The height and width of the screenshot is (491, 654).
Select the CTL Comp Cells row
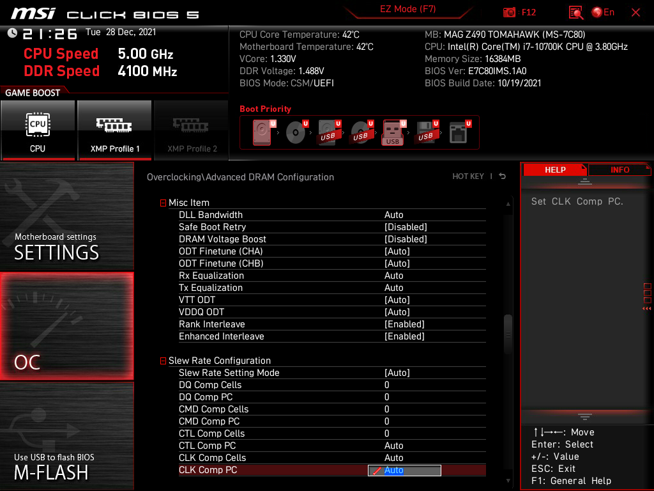pyautogui.click(x=332, y=433)
